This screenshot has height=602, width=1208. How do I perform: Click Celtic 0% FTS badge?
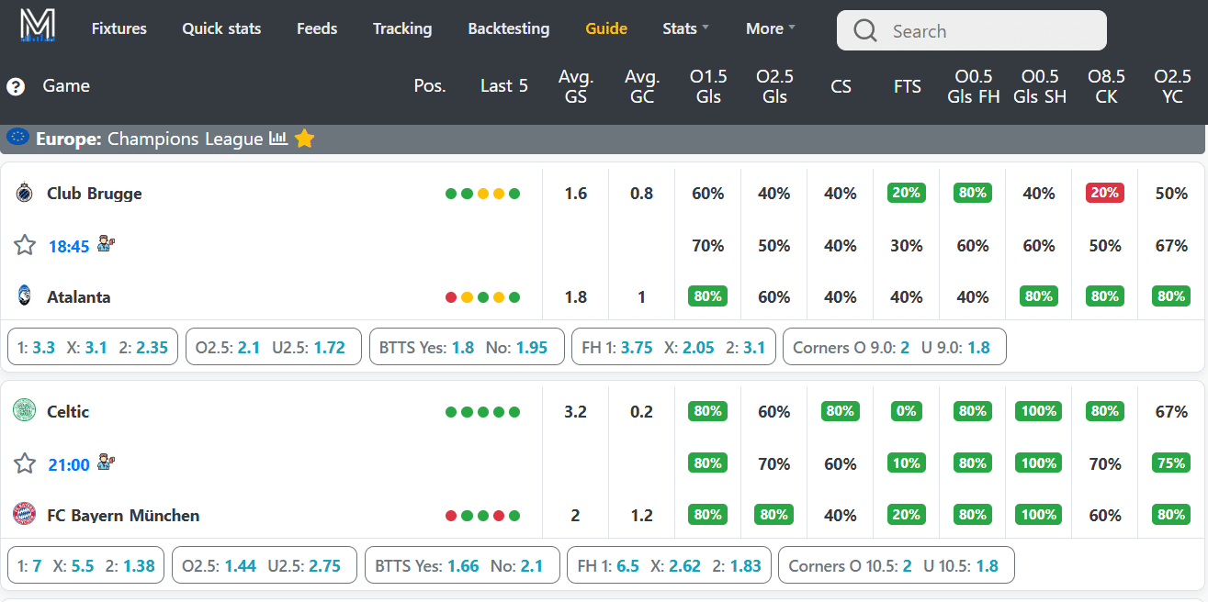(x=907, y=412)
